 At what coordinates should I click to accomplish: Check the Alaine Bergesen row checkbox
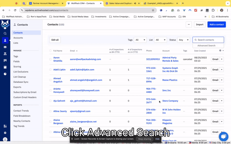pos(50,122)
